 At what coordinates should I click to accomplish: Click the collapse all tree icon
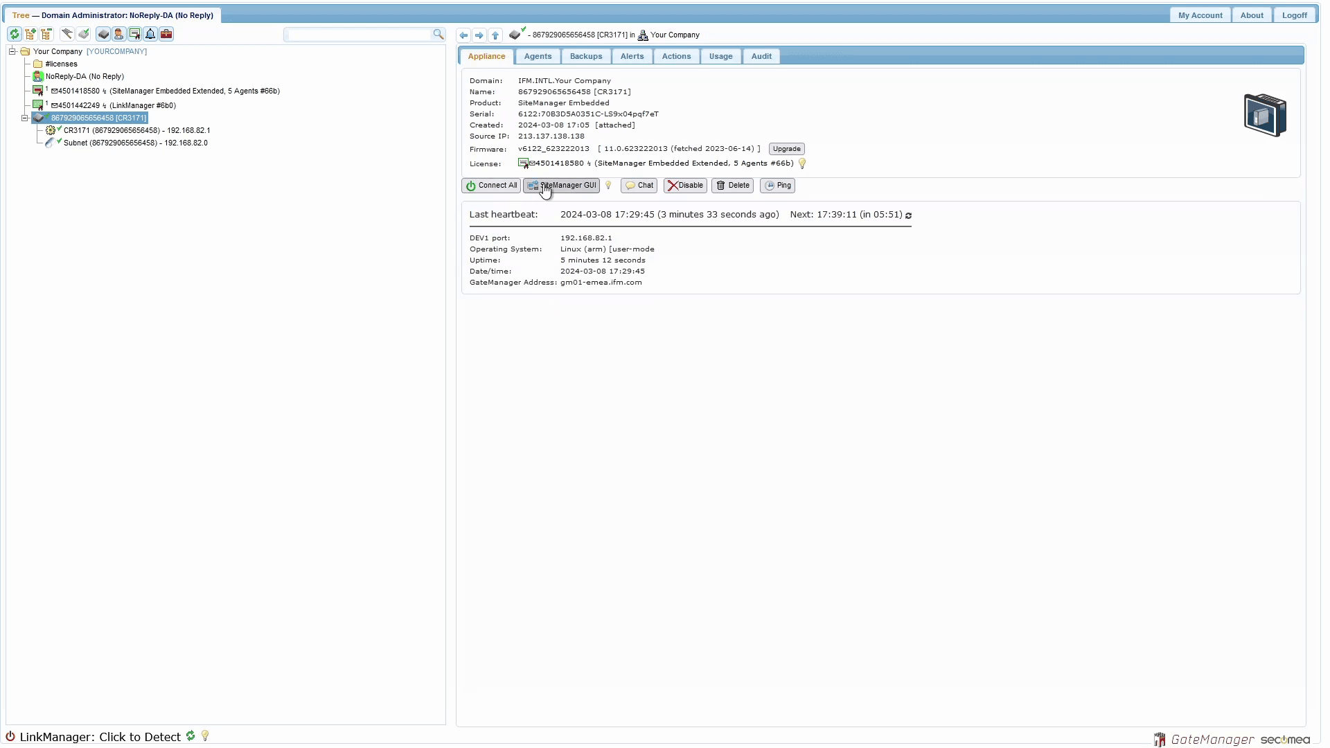(x=46, y=34)
